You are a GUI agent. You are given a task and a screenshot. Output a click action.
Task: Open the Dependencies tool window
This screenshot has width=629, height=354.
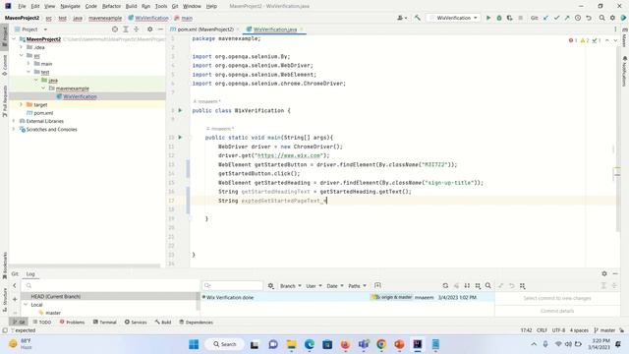click(196, 322)
